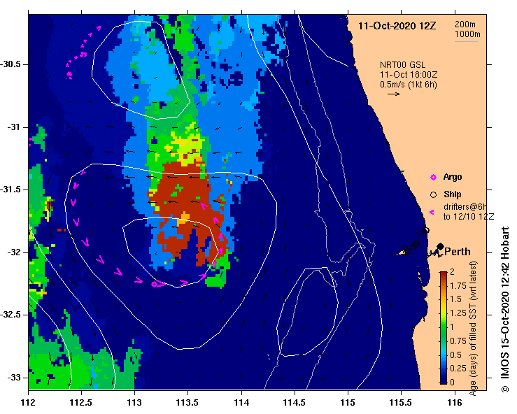
Task: Click the longitude tick label '115.5'
Action: click(402, 403)
